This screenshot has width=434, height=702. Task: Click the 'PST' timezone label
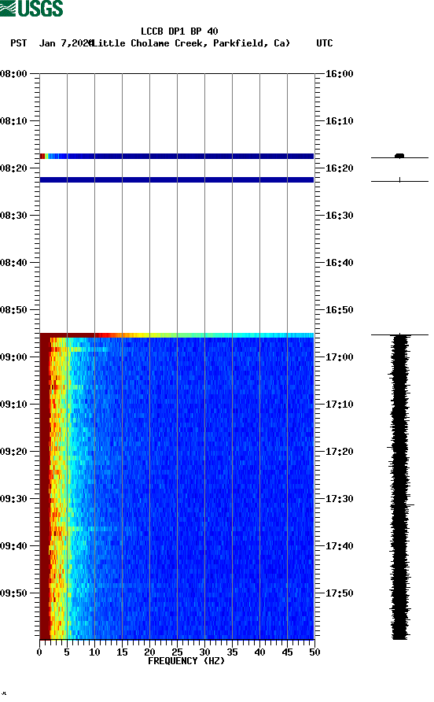pos(19,43)
